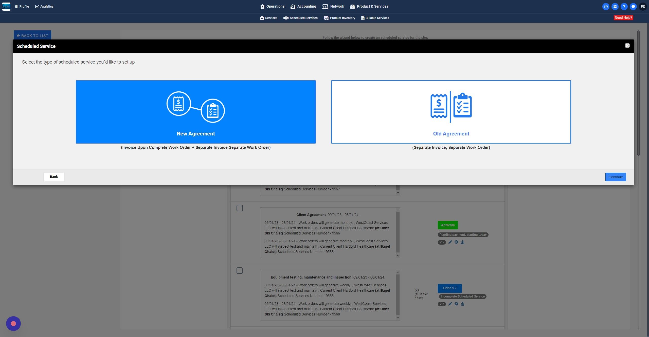Open the settings gear icon
The width and height of the screenshot is (649, 337).
(615, 7)
